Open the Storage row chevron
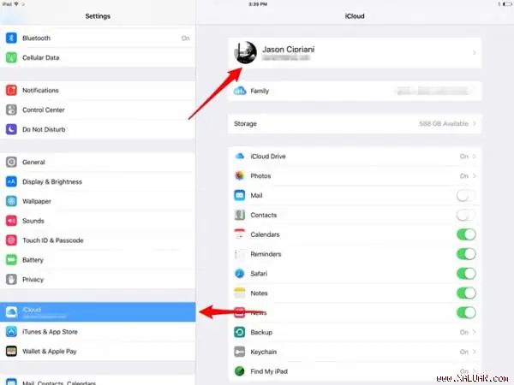514x385 pixels. pos(474,124)
